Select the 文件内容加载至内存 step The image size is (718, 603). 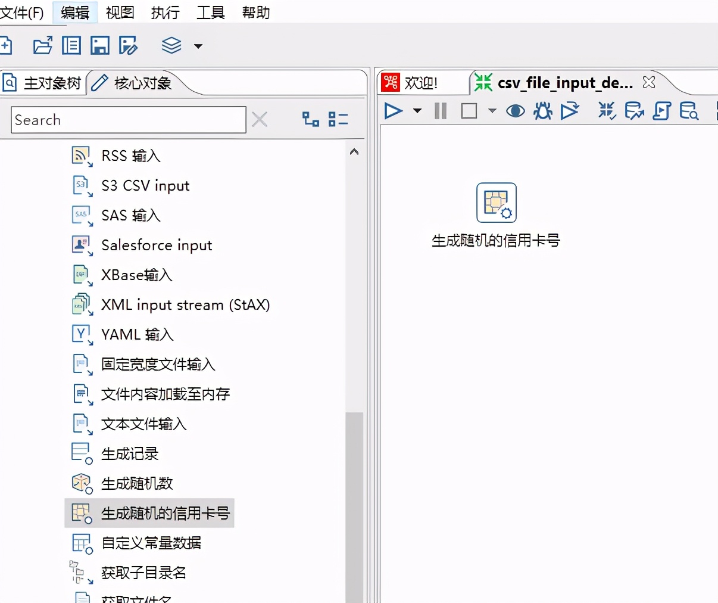(166, 394)
